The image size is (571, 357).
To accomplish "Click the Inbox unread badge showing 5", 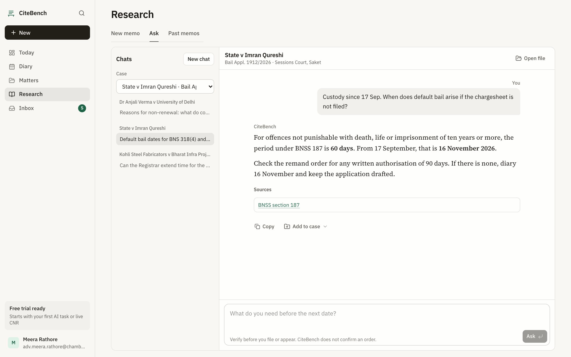I will [82, 108].
